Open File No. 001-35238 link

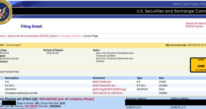(x=31, y=106)
